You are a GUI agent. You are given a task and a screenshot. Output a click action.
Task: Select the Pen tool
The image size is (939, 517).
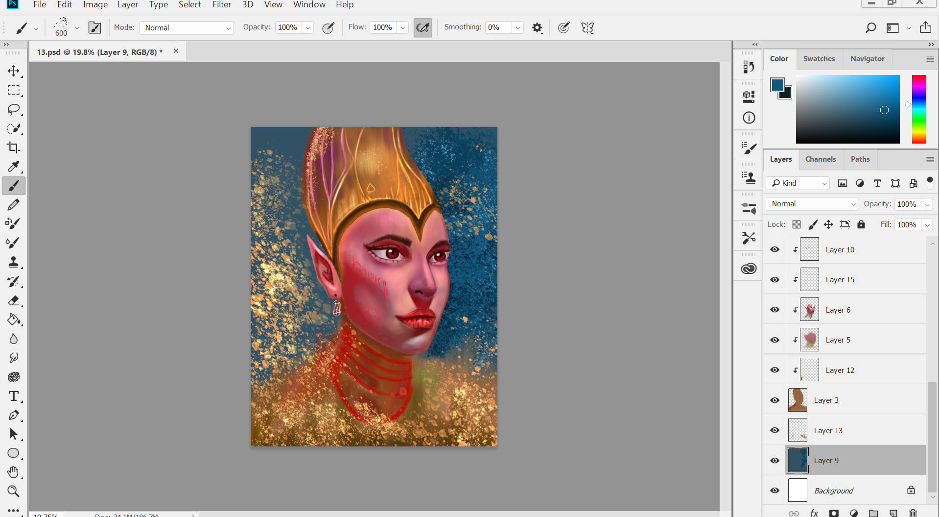[13, 415]
